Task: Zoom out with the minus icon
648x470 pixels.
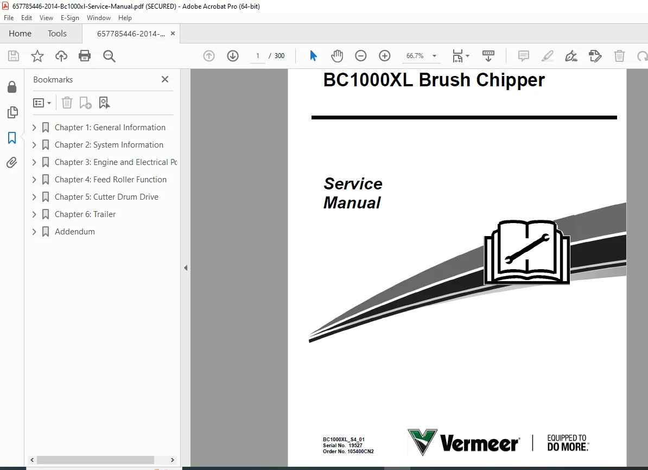Action: tap(361, 56)
